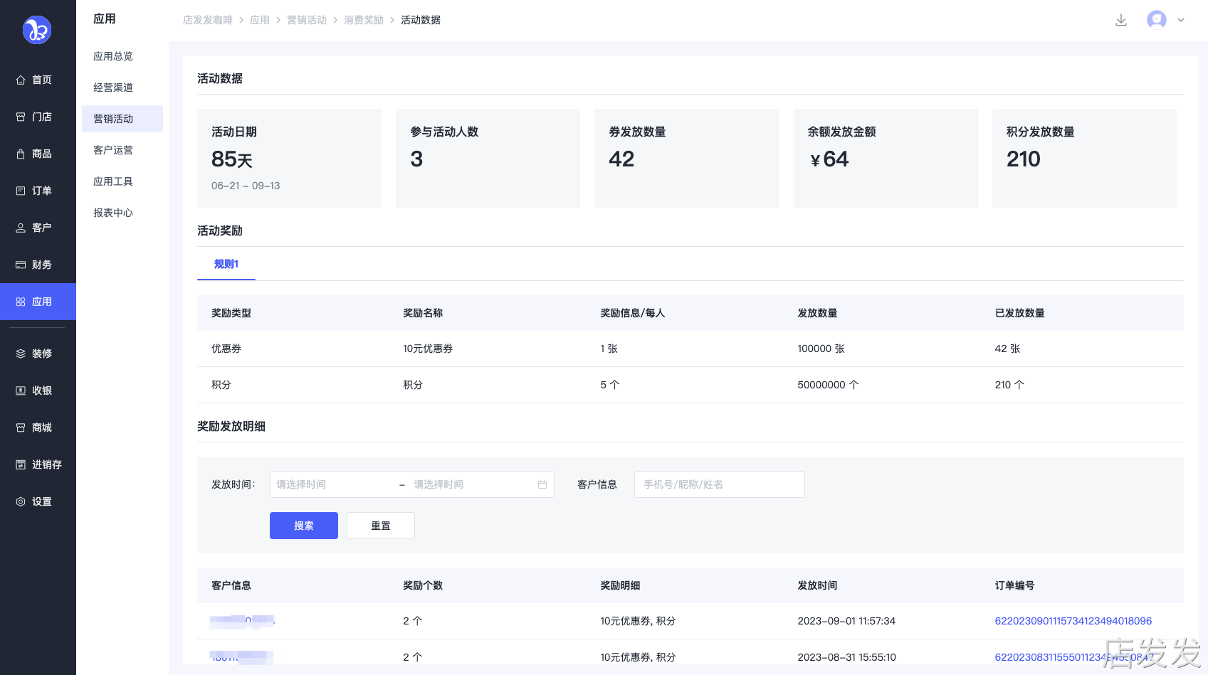Viewport: 1208px width, 675px height.
Task: Click the download icon in top bar
Action: point(1121,20)
